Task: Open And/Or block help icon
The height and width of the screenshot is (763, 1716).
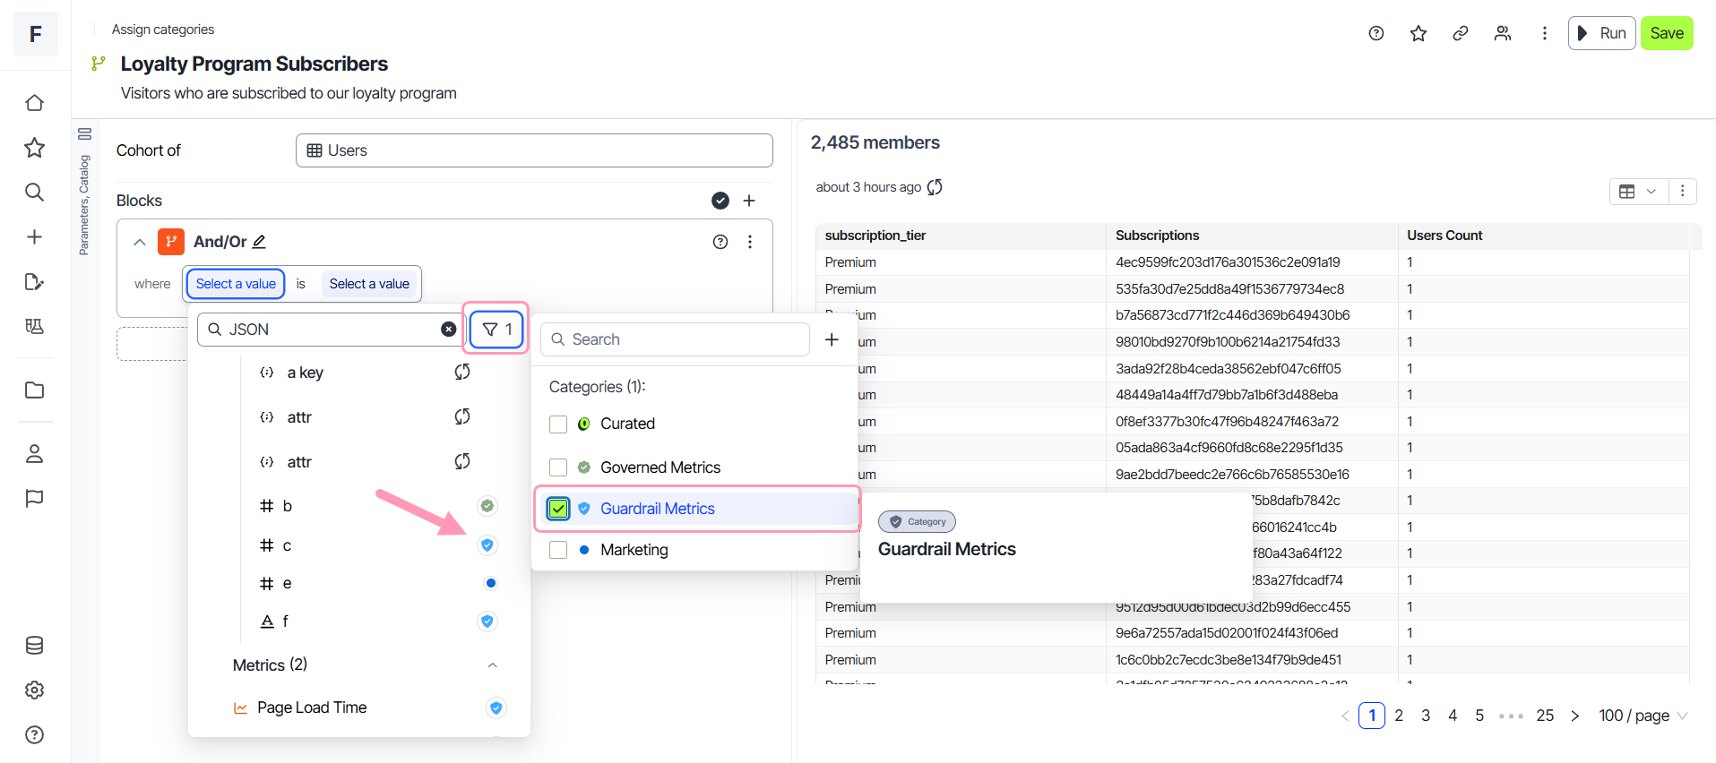Action: coord(720,242)
